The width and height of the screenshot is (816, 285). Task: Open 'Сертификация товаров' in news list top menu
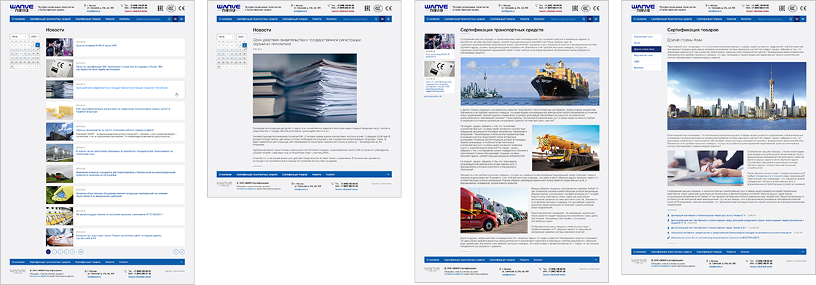(88, 19)
